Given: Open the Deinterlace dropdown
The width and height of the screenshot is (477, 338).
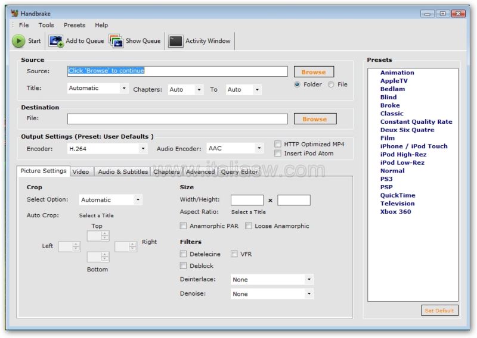Looking at the screenshot, I should click(x=272, y=280).
